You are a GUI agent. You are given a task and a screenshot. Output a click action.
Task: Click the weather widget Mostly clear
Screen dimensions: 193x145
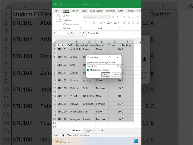click(63, 141)
